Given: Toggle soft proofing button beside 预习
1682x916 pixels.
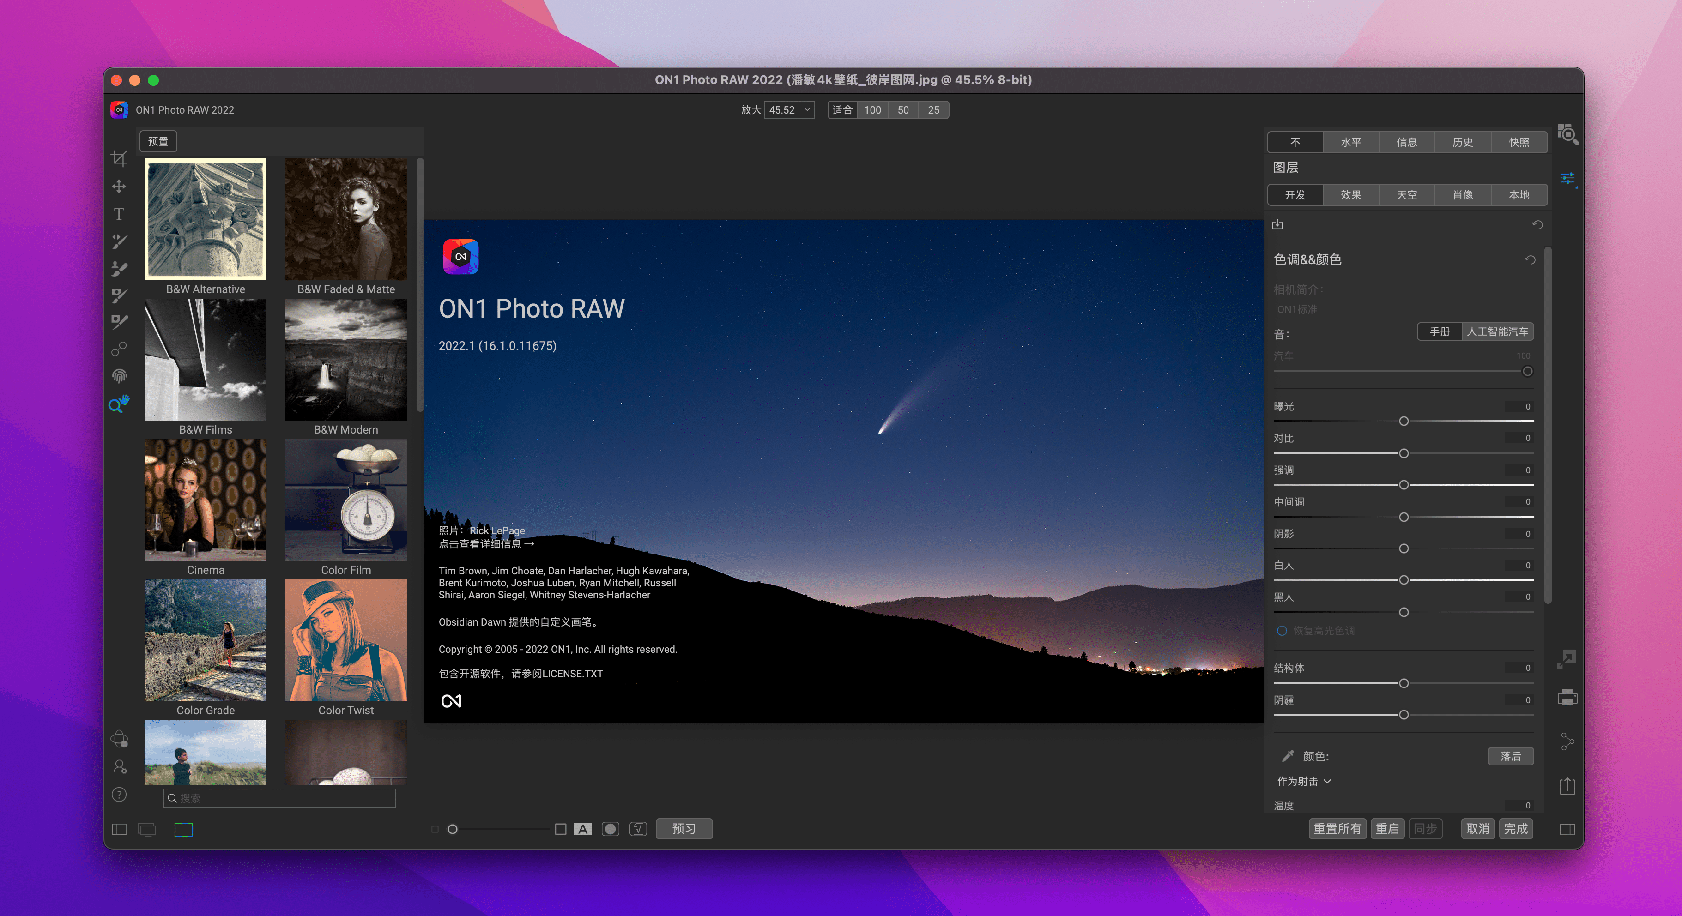Looking at the screenshot, I should [638, 829].
